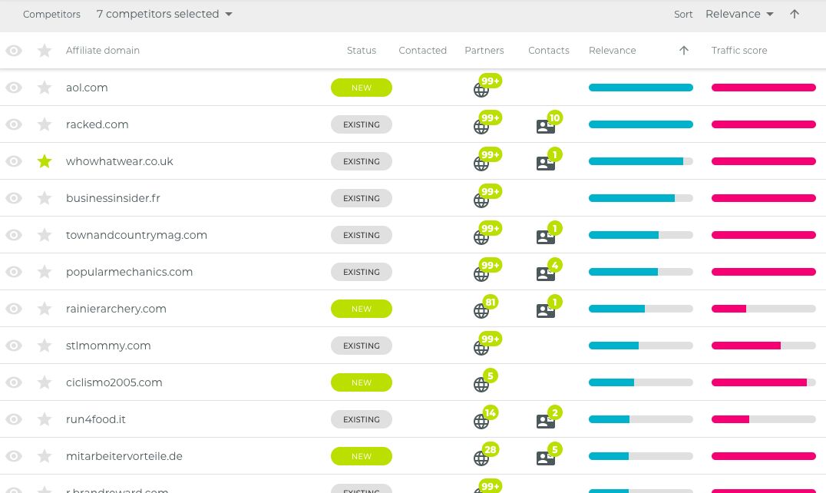Click ciclismo2005.com partners globe icon
The image size is (826, 493).
pos(481,385)
